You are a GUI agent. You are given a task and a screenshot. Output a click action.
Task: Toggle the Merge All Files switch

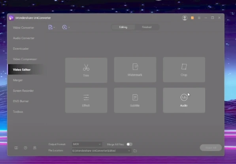129,144
